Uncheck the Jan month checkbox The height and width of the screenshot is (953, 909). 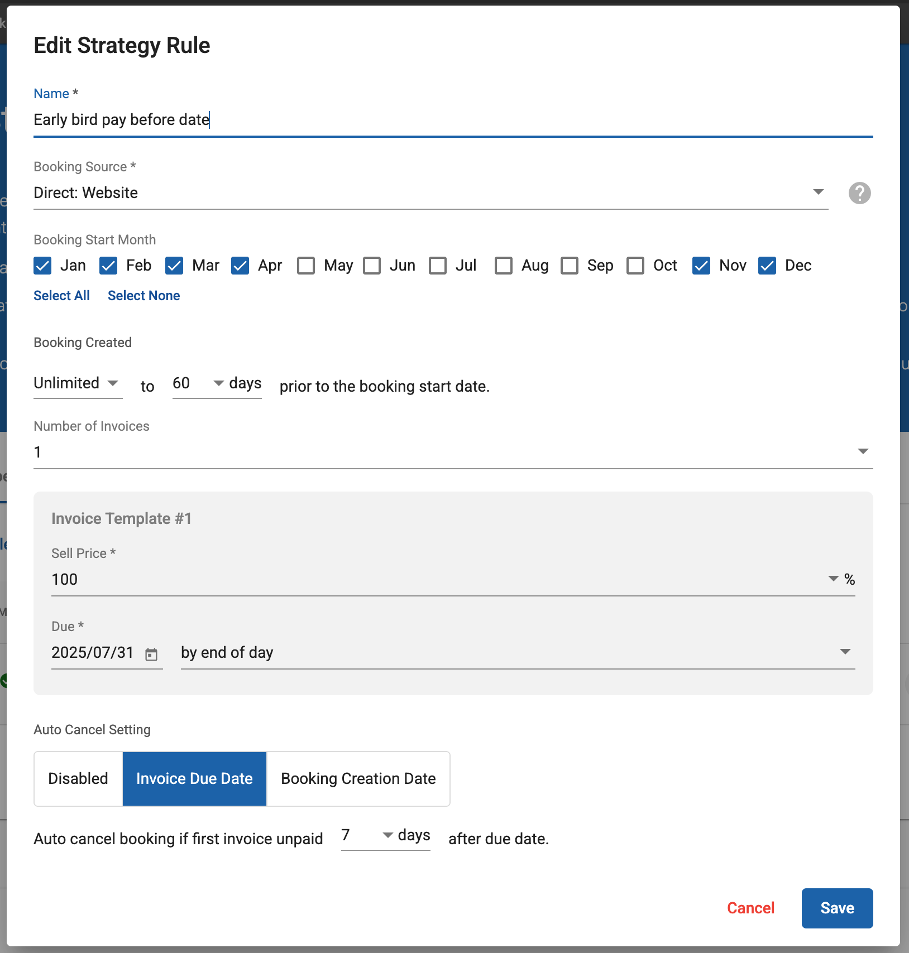click(x=43, y=266)
